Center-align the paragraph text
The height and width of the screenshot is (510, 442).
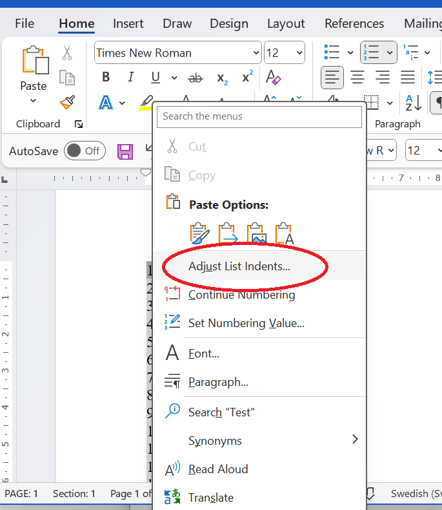coord(357,78)
